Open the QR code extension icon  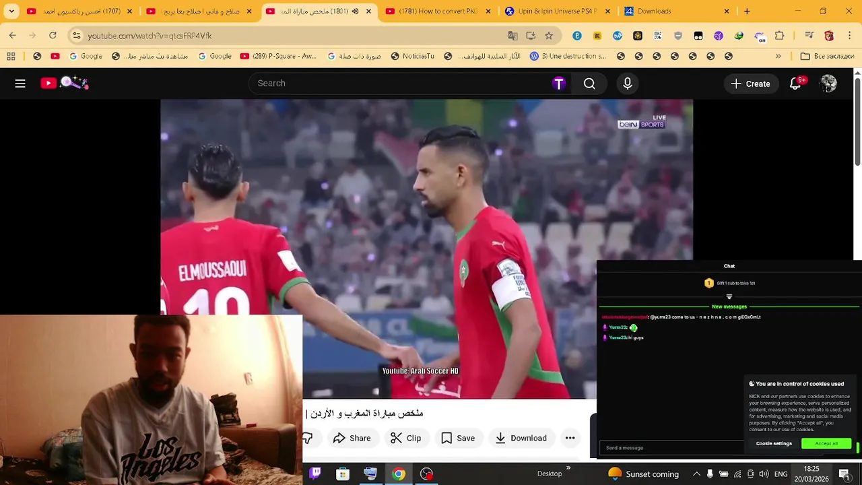[658, 36]
